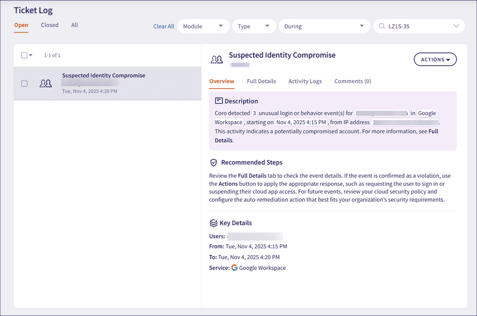
Task: Click the Google Workspace logo icon
Action: coord(234,268)
